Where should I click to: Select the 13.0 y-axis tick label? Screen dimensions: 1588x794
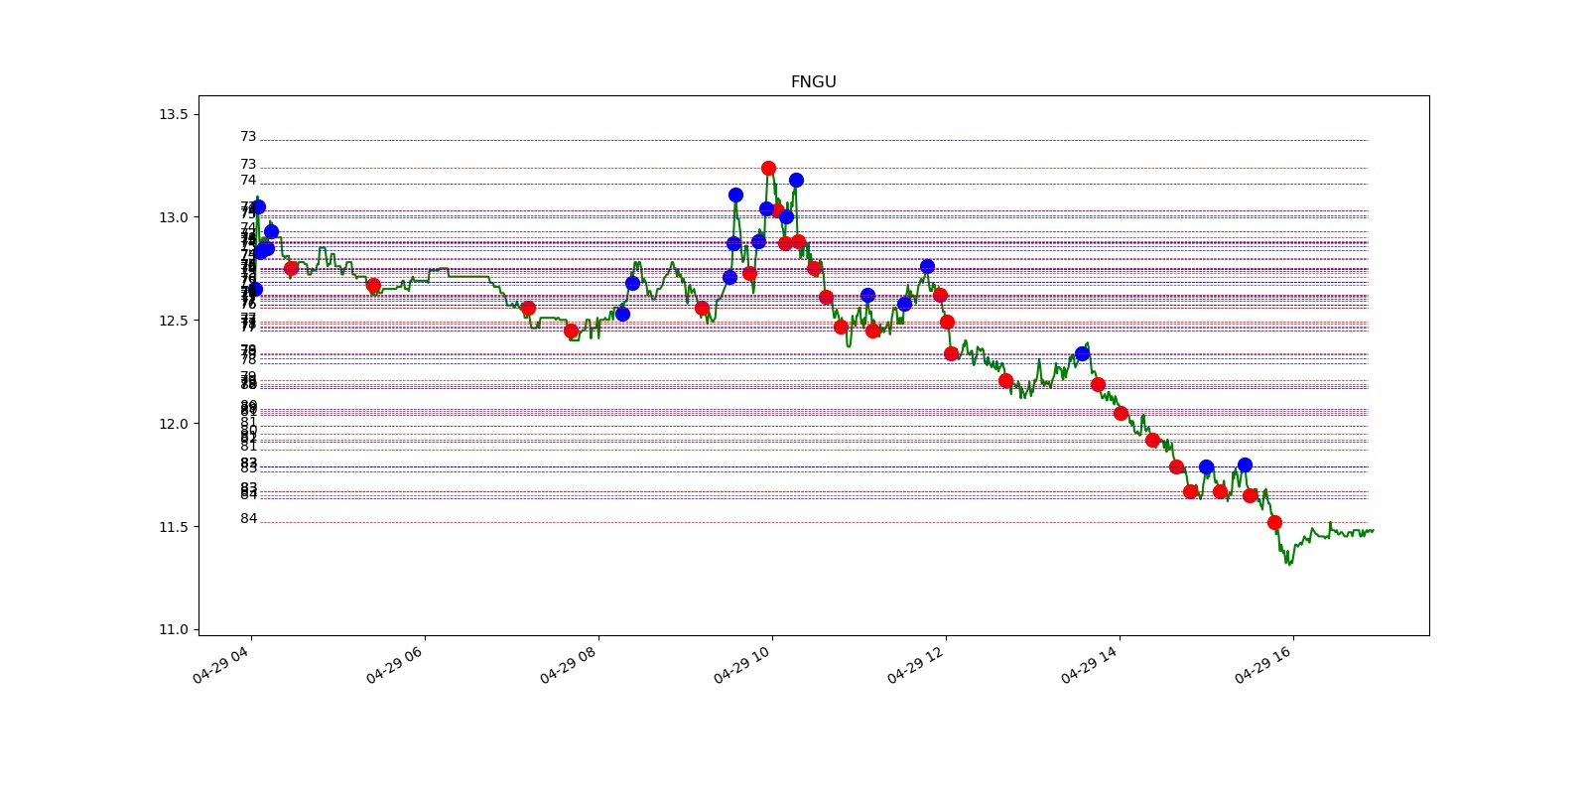coord(173,217)
